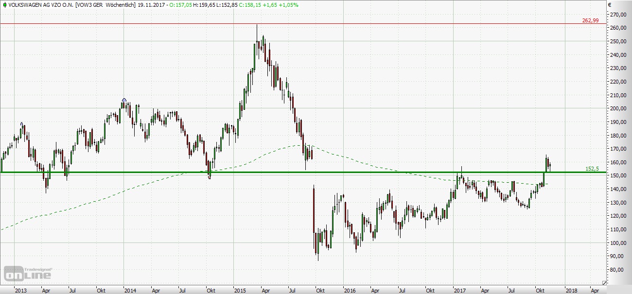This screenshot has height=294, width=632.
Task: Click the 130,00 price axis label
Action: pos(618,203)
